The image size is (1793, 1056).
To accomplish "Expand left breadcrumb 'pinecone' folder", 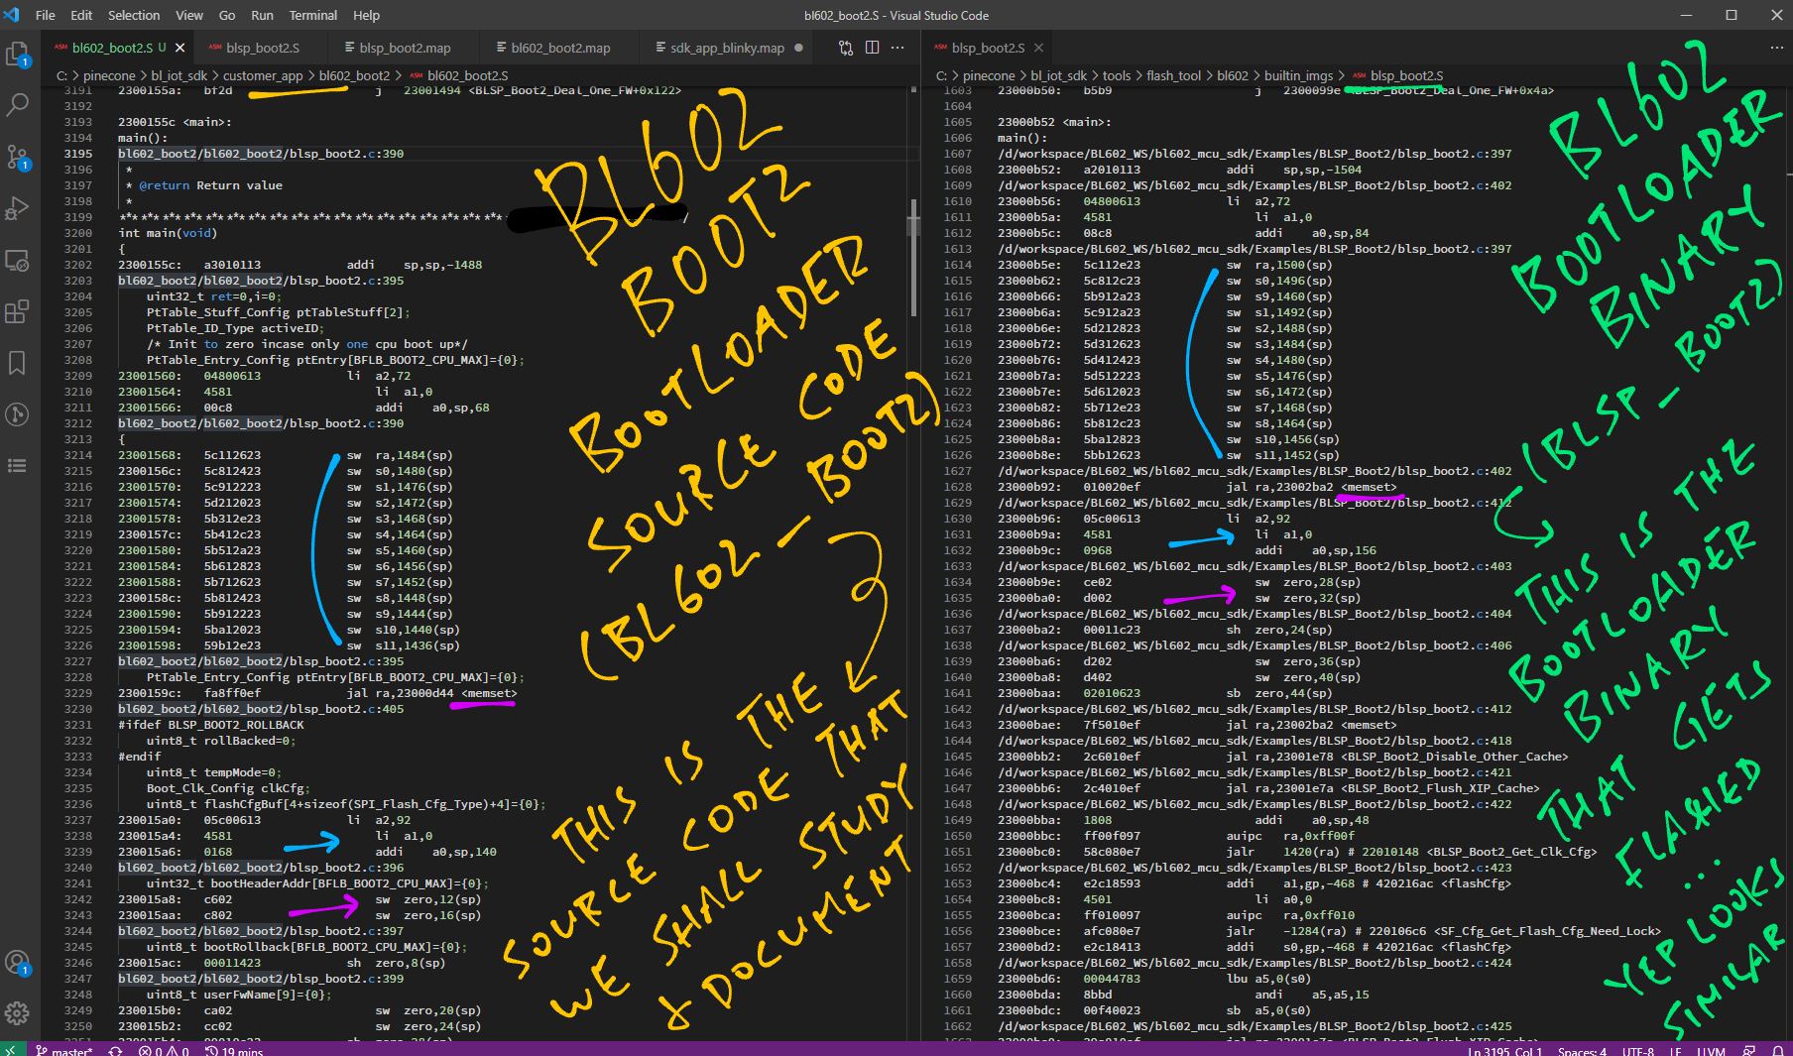I will [x=109, y=75].
